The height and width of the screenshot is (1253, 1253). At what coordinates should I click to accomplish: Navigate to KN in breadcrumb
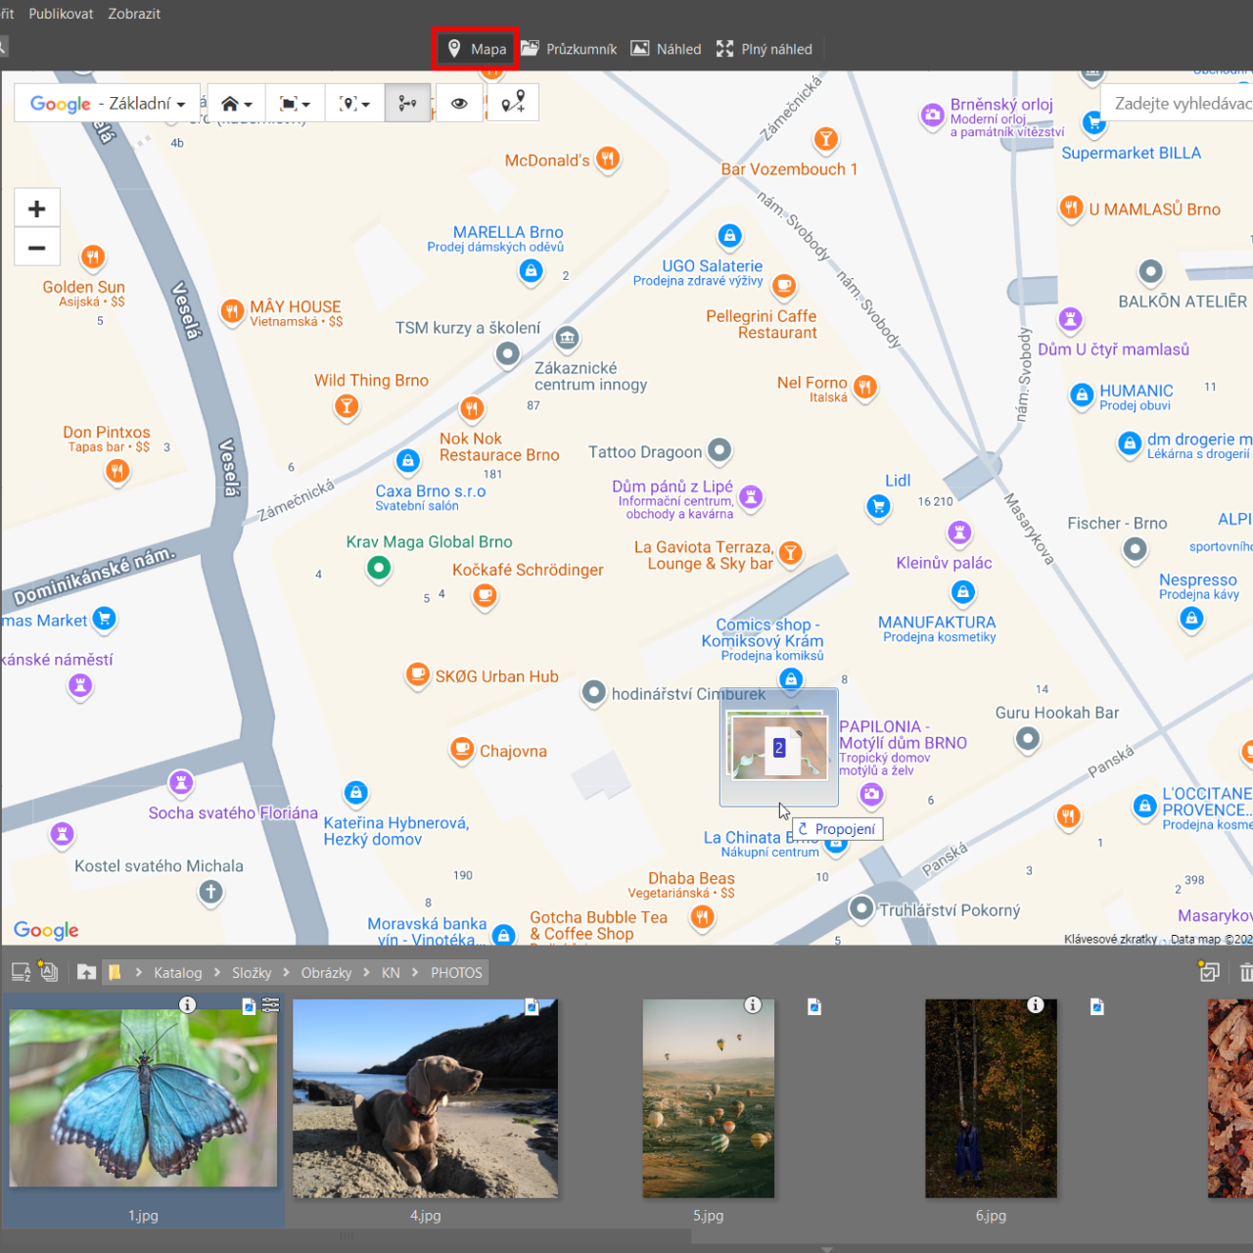[391, 972]
